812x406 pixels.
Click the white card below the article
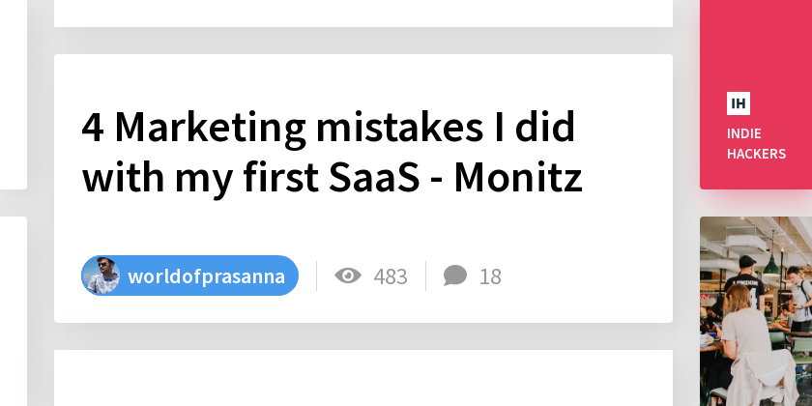(363, 378)
